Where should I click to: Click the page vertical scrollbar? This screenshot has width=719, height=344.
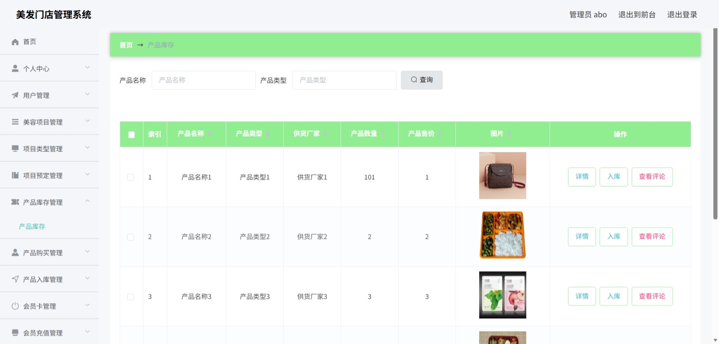click(715, 124)
